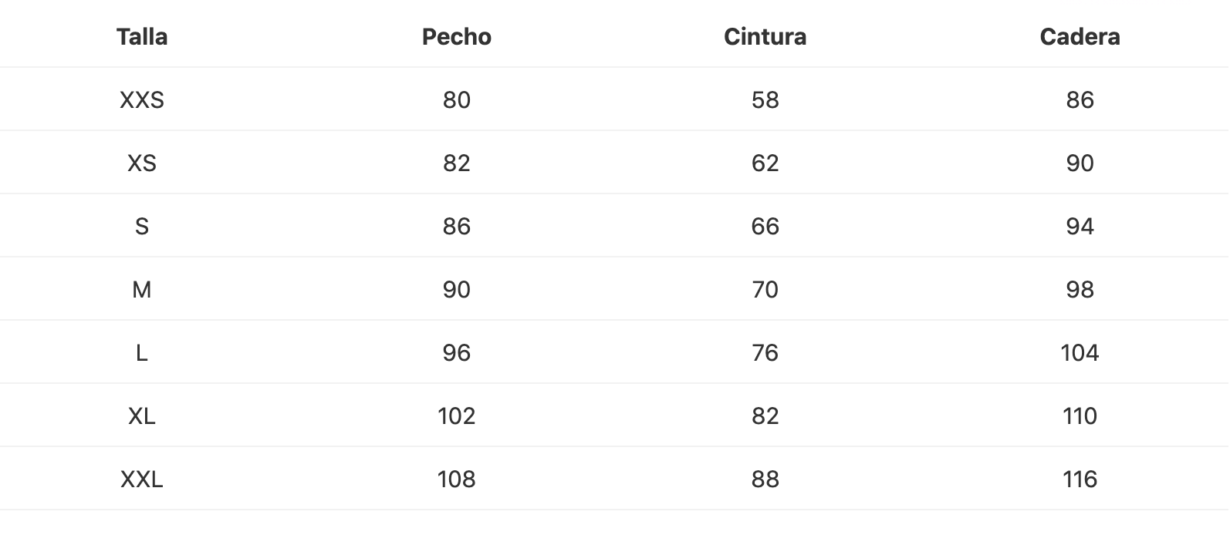Click the Pecho value 80 for XXS
Viewport: 1230px width, 535px height.
457,100
